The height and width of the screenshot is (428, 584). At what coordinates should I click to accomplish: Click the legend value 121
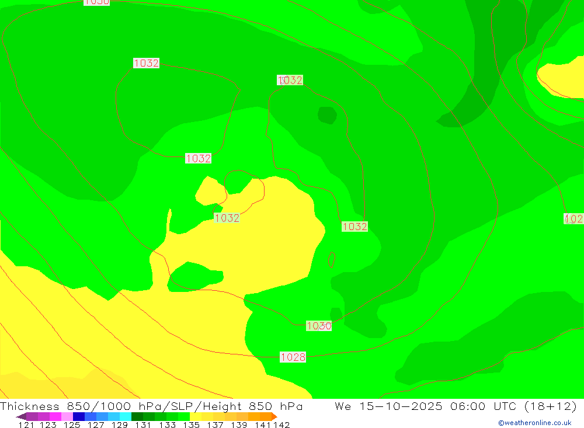click(26, 424)
